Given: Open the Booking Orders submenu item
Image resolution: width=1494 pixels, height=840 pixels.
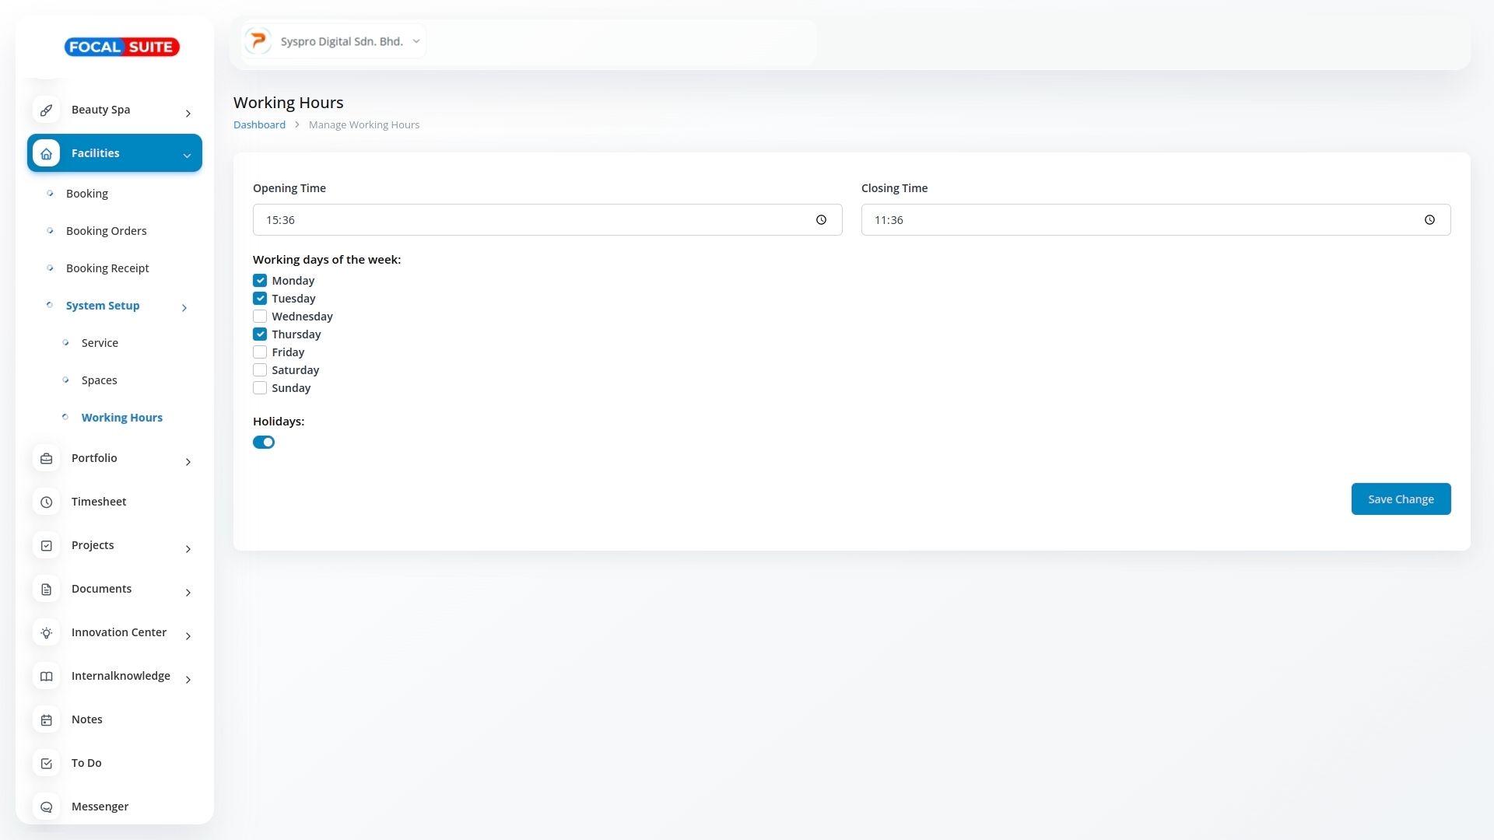Looking at the screenshot, I should [106, 231].
